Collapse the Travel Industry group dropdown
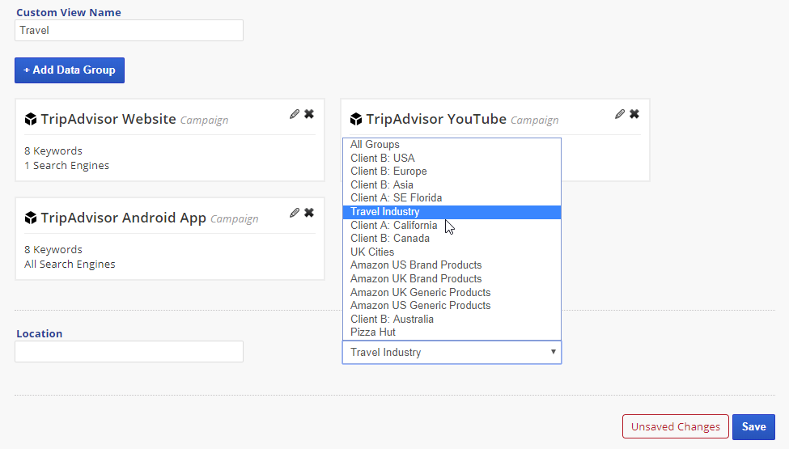 [x=452, y=353]
